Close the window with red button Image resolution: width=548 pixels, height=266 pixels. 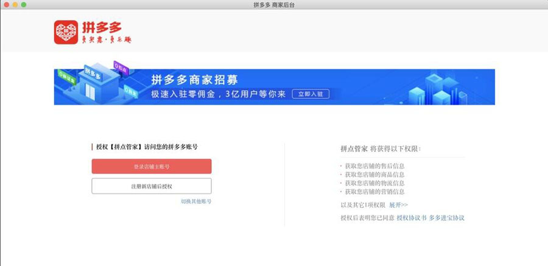click(6, 4)
